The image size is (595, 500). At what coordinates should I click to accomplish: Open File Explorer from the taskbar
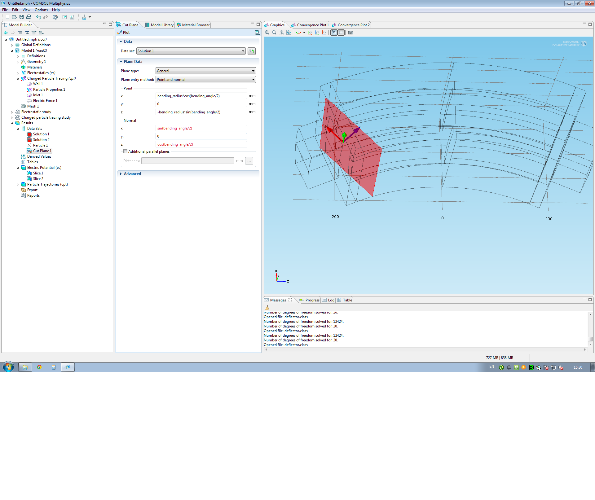coord(25,367)
